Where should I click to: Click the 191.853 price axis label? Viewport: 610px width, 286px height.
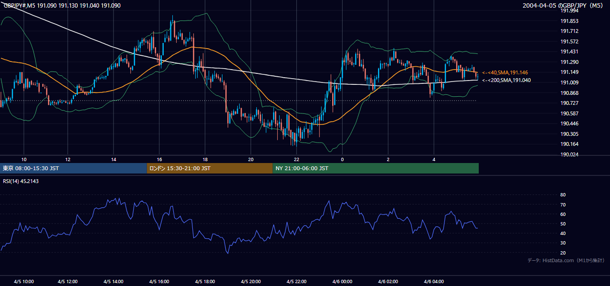click(569, 21)
